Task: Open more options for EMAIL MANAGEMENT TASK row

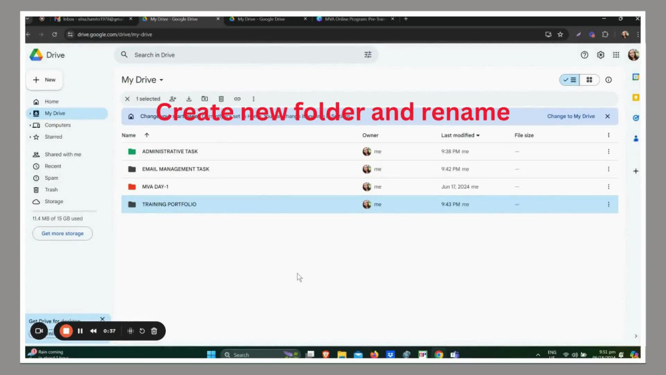Action: tap(609, 169)
